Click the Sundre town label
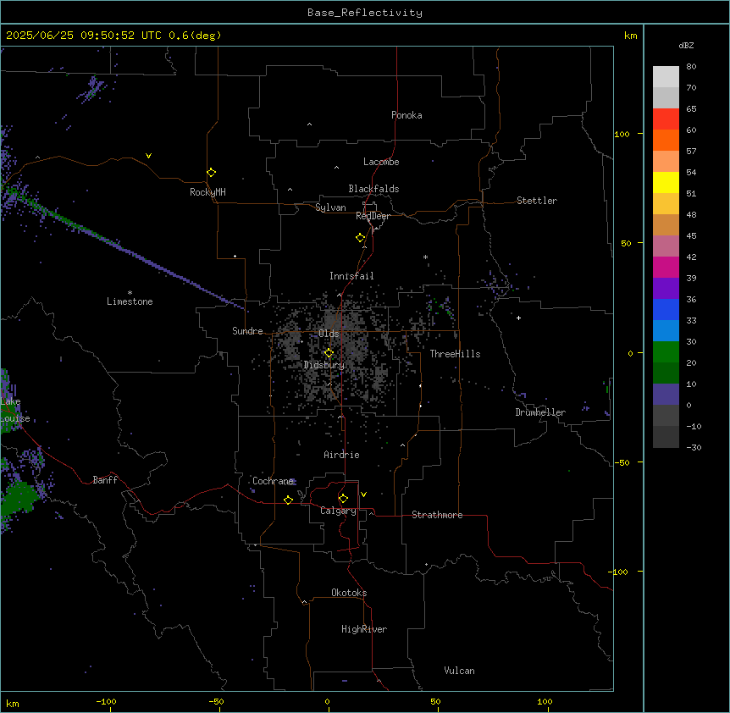This screenshot has width=730, height=713. coord(247,331)
